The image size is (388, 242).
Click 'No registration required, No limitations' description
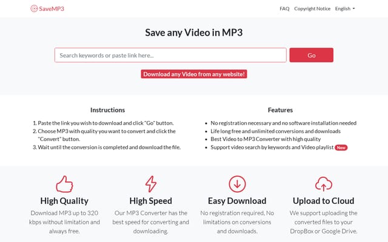237,222
